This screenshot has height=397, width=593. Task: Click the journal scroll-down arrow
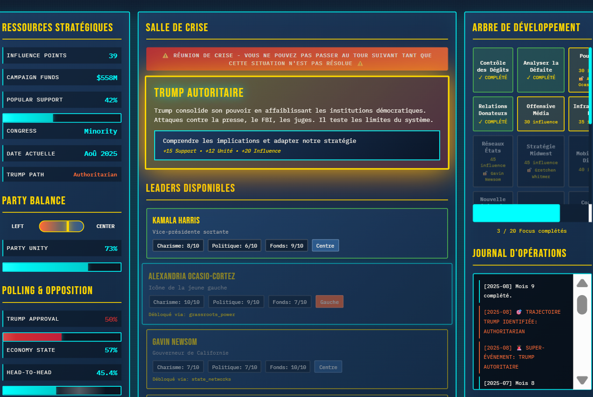[x=582, y=380]
